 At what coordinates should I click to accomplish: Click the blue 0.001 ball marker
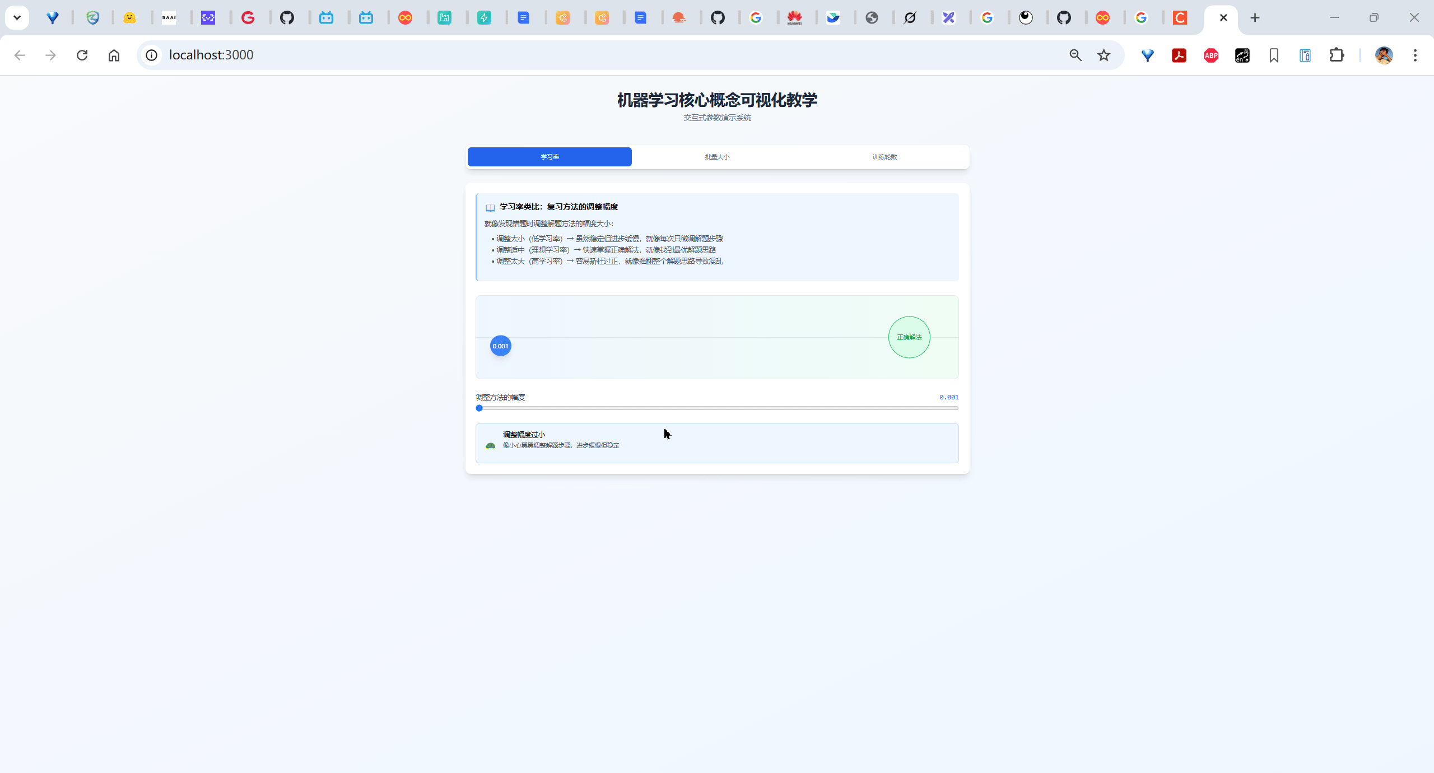click(500, 346)
